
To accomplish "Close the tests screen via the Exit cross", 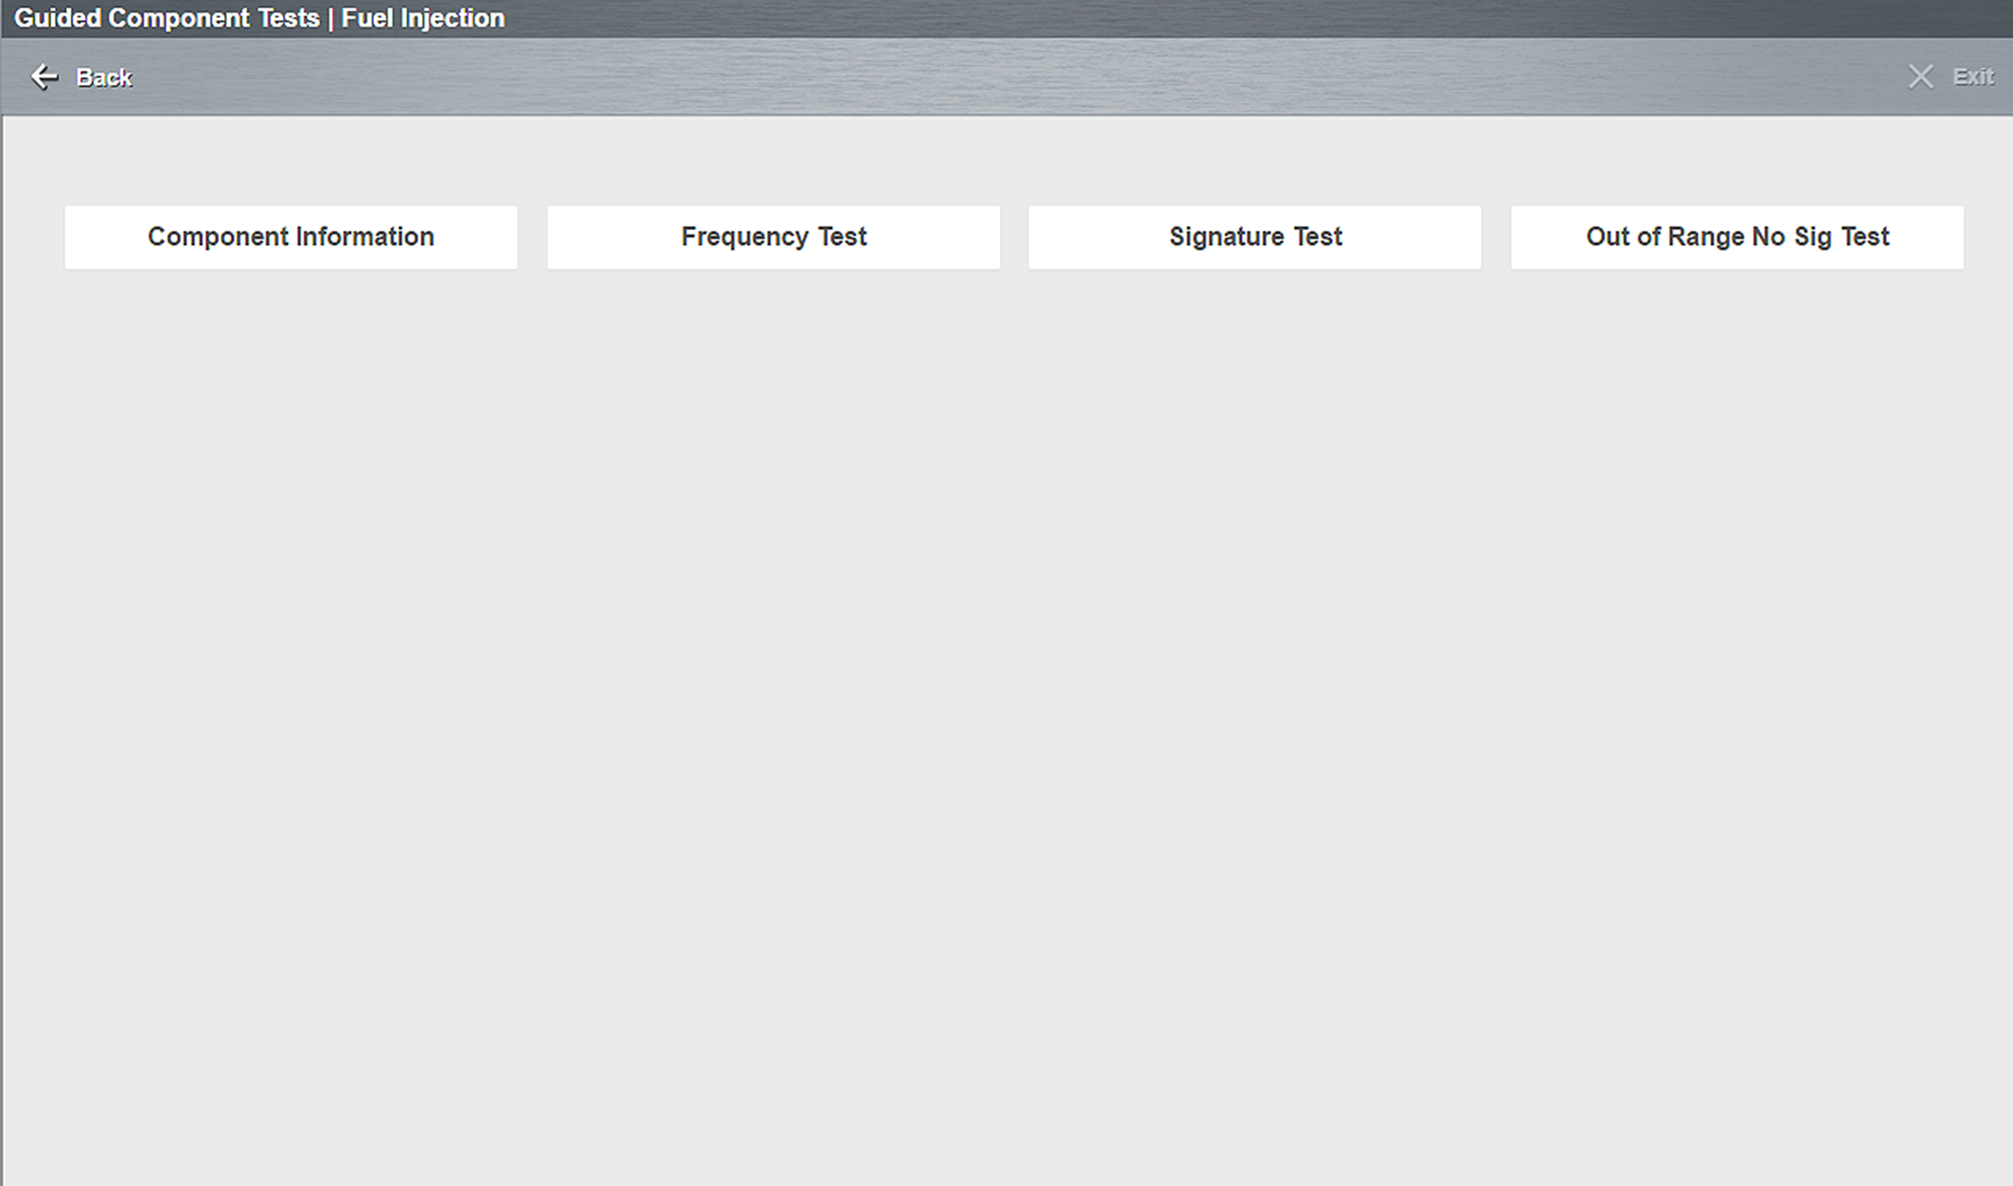I will coord(1920,76).
